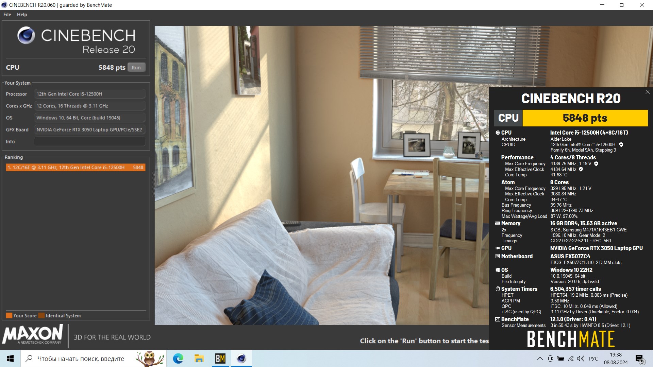This screenshot has width=653, height=367.
Task: Open the notification center with 9 alerts
Action: pyautogui.click(x=640, y=359)
